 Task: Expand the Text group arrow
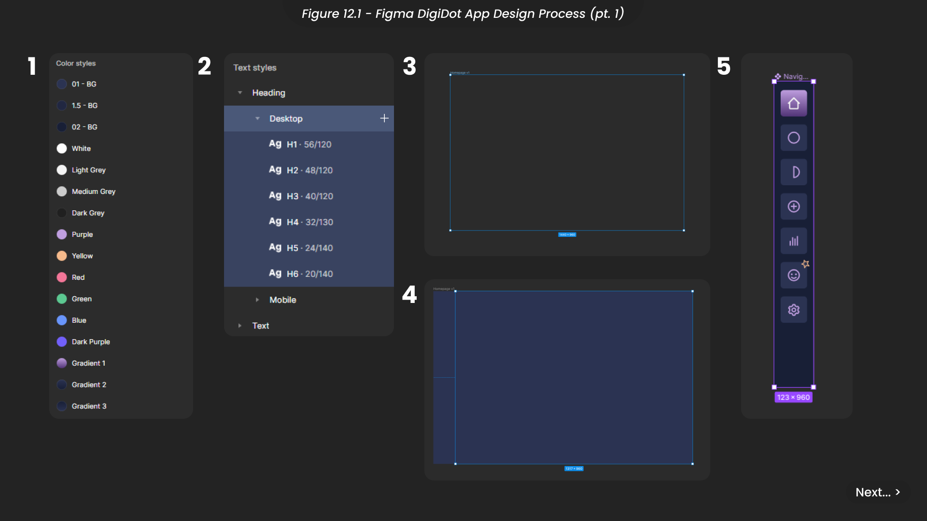(240, 326)
